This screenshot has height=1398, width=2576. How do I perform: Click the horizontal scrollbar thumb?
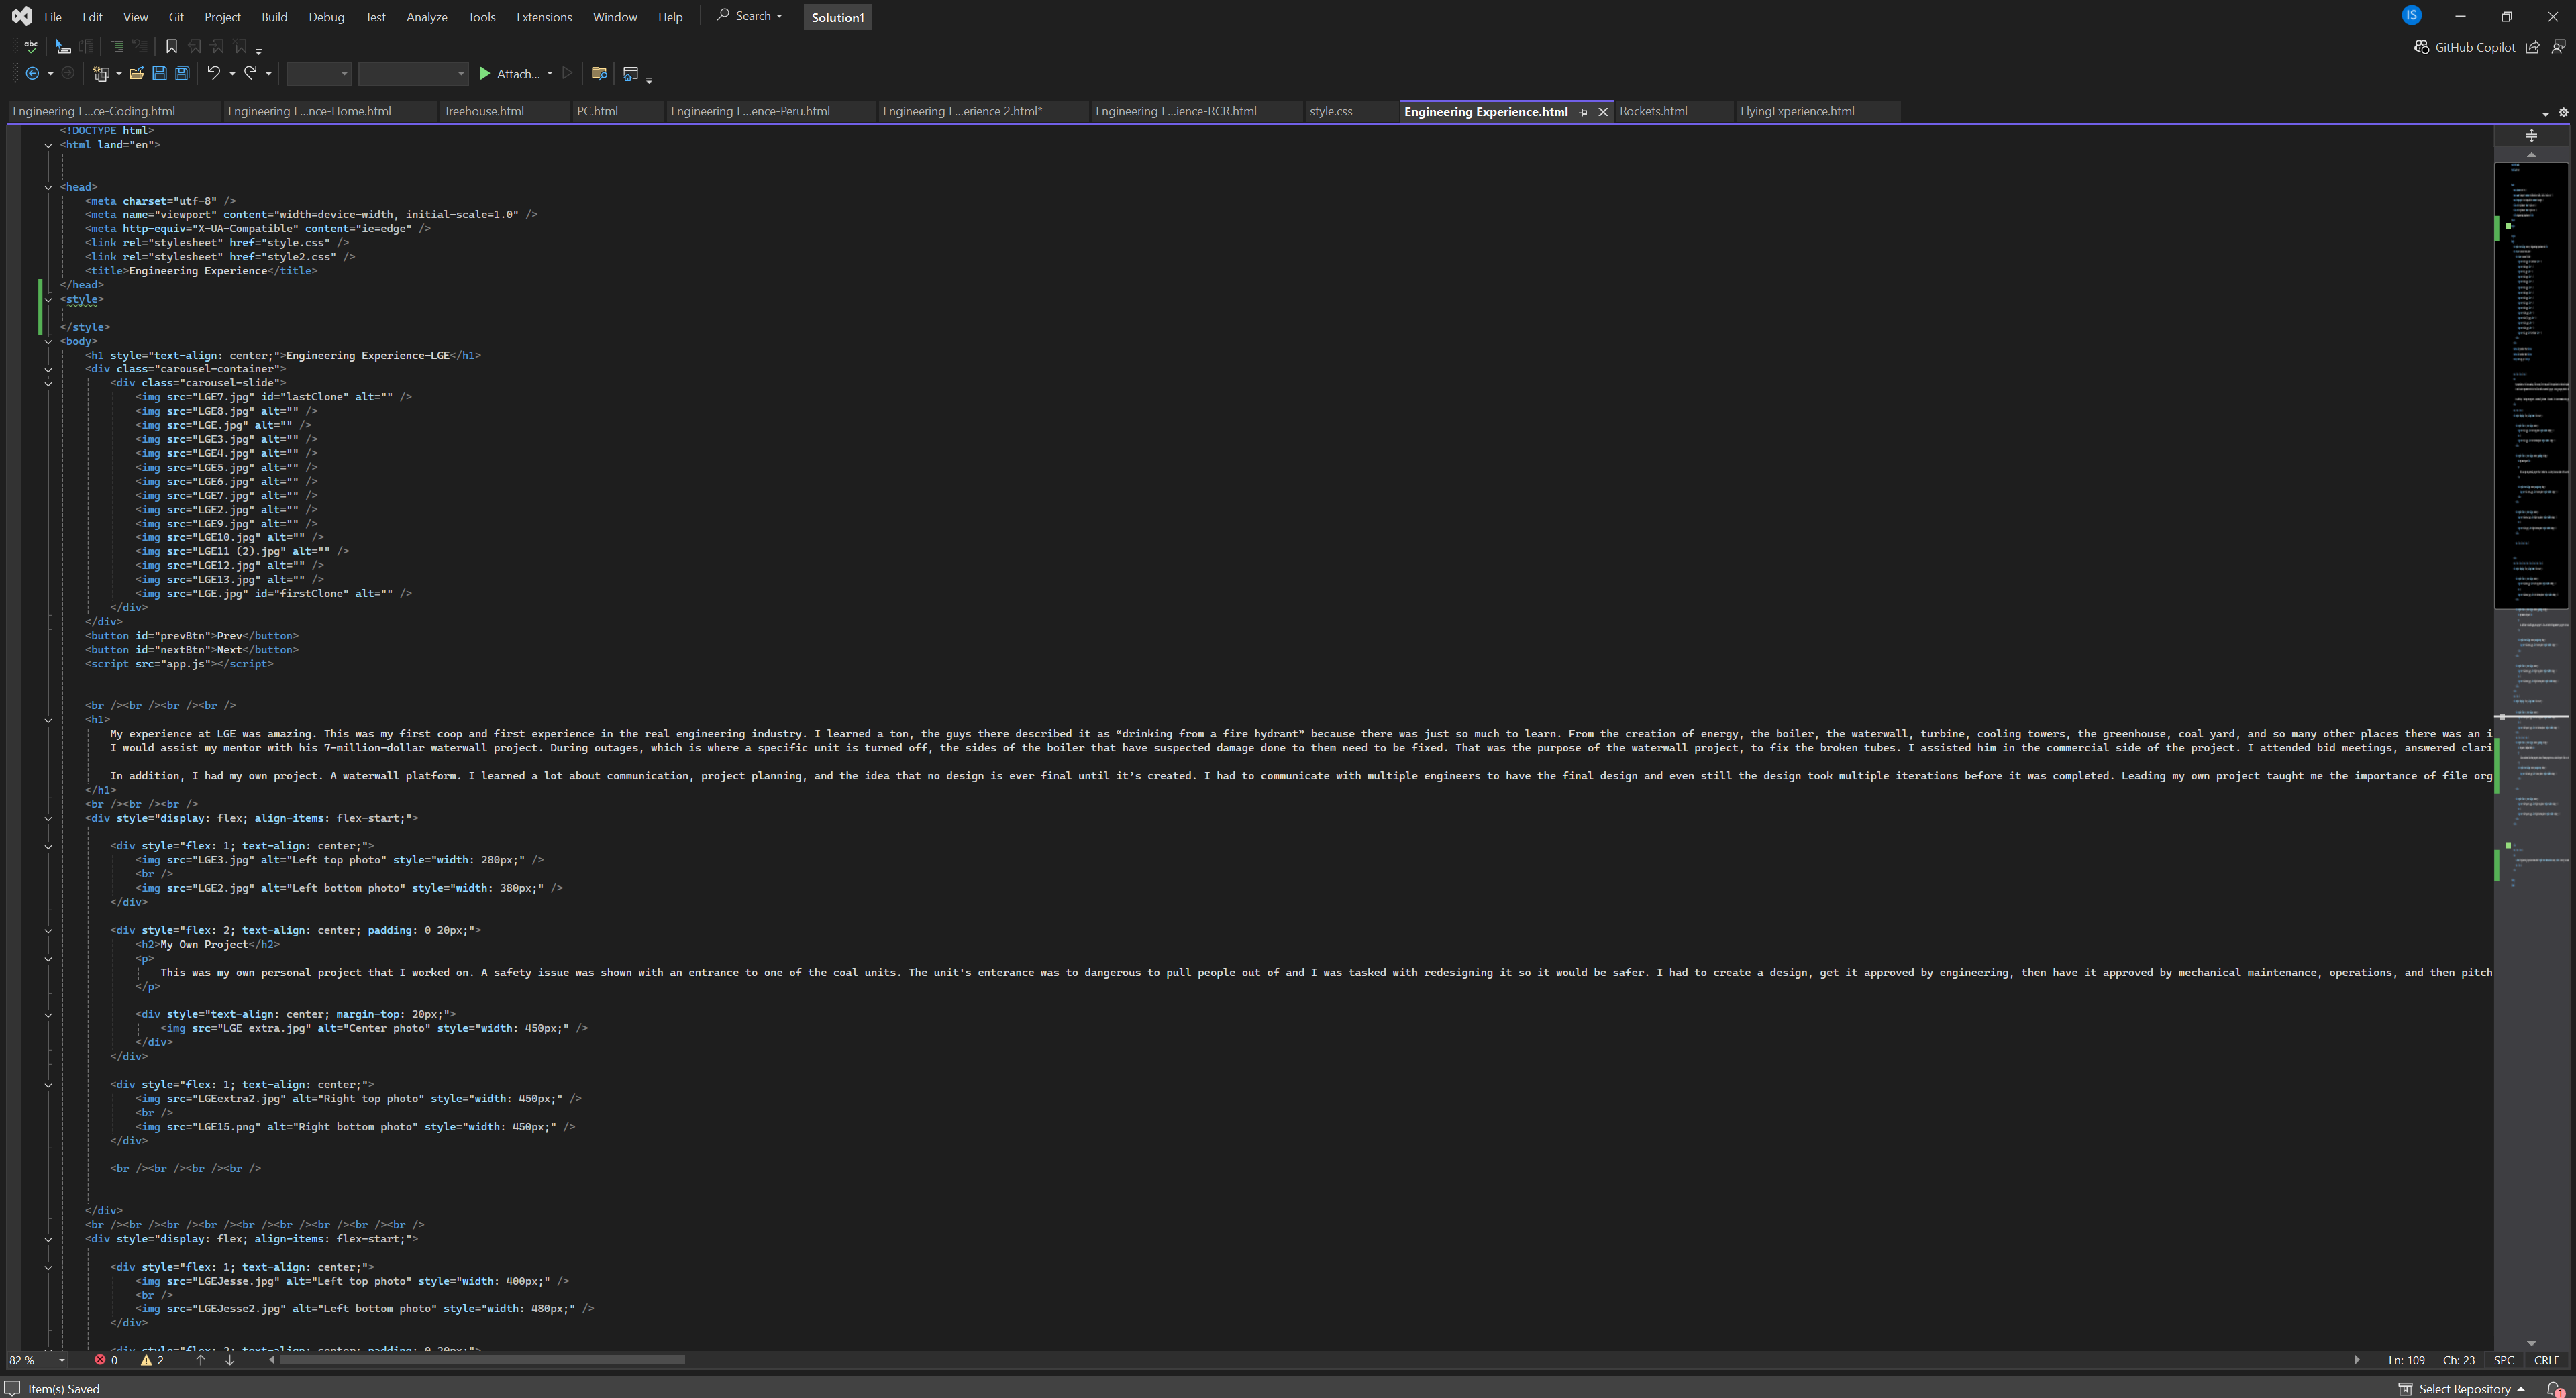482,1360
